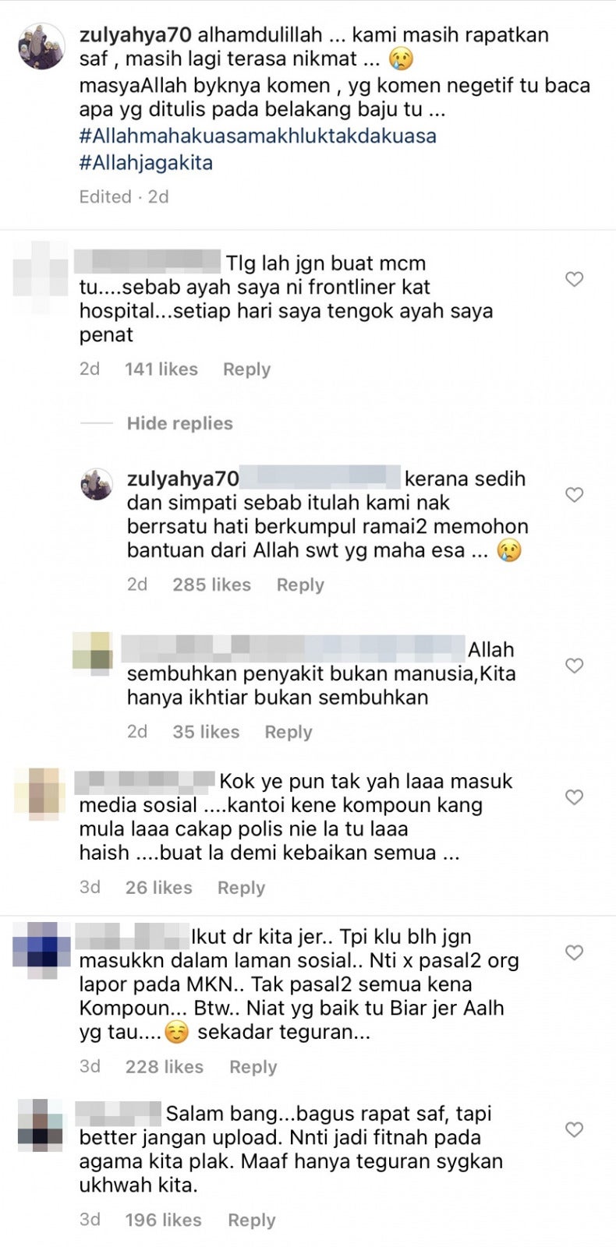
Task: Like the 'Kok ye pun' comment
Action: [574, 797]
